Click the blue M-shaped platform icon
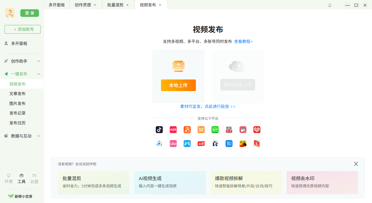 coord(187,144)
